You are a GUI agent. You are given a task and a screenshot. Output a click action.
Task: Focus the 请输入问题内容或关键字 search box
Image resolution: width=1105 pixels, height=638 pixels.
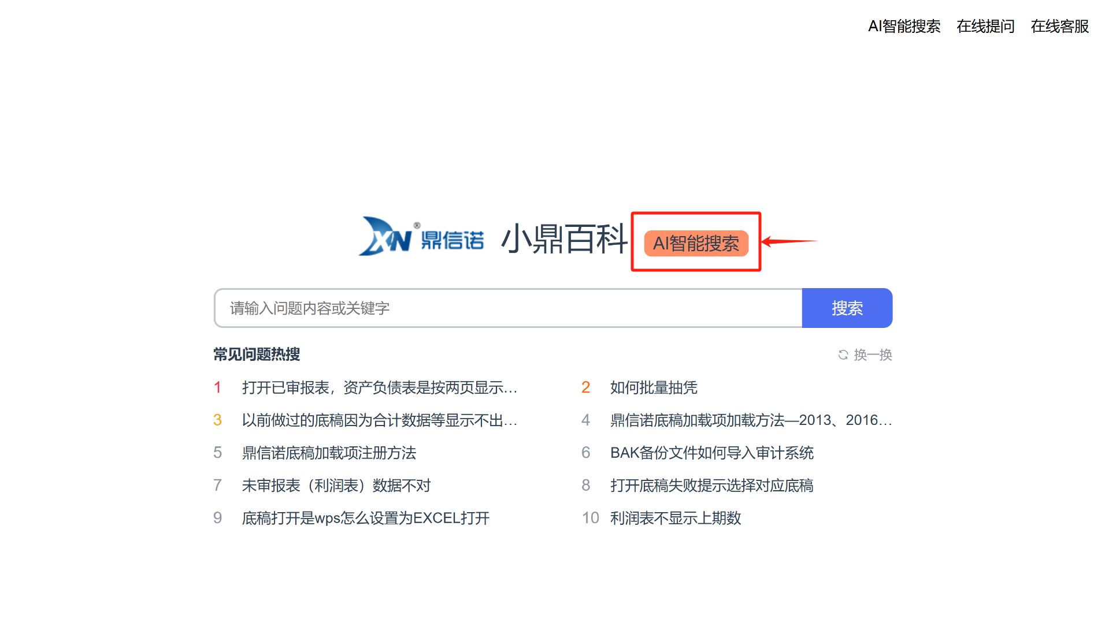pyautogui.click(x=508, y=308)
